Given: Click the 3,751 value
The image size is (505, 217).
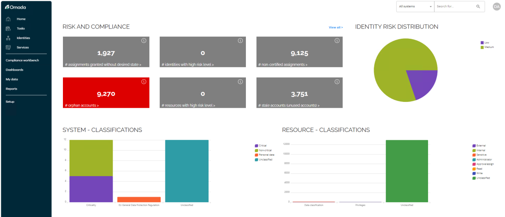Looking at the screenshot, I should [x=299, y=94].
